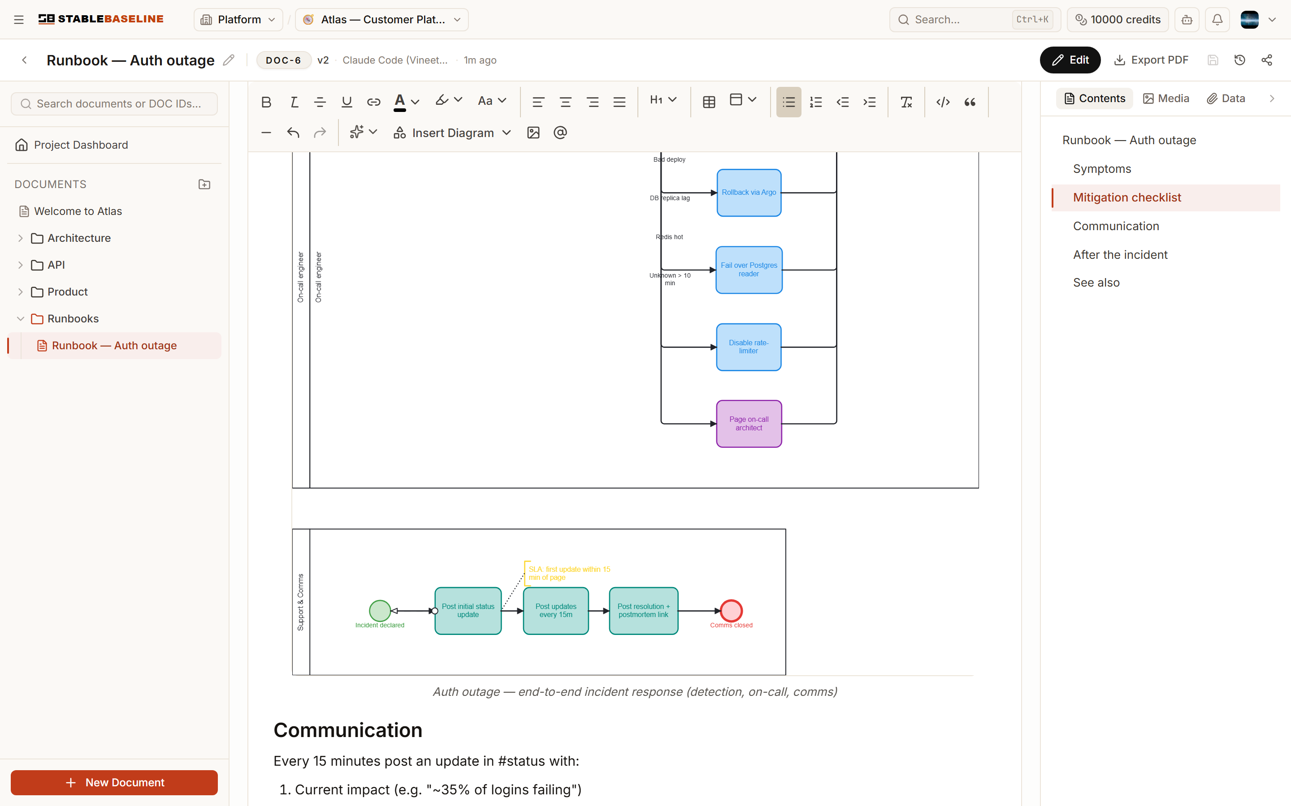Expand the API folder
Viewport: 1291px width, 806px height.
tap(20, 265)
